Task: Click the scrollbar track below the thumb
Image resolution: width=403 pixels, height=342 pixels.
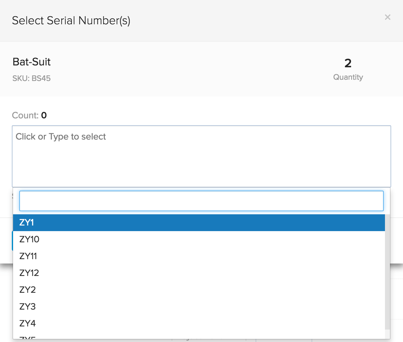Action: coord(387,334)
